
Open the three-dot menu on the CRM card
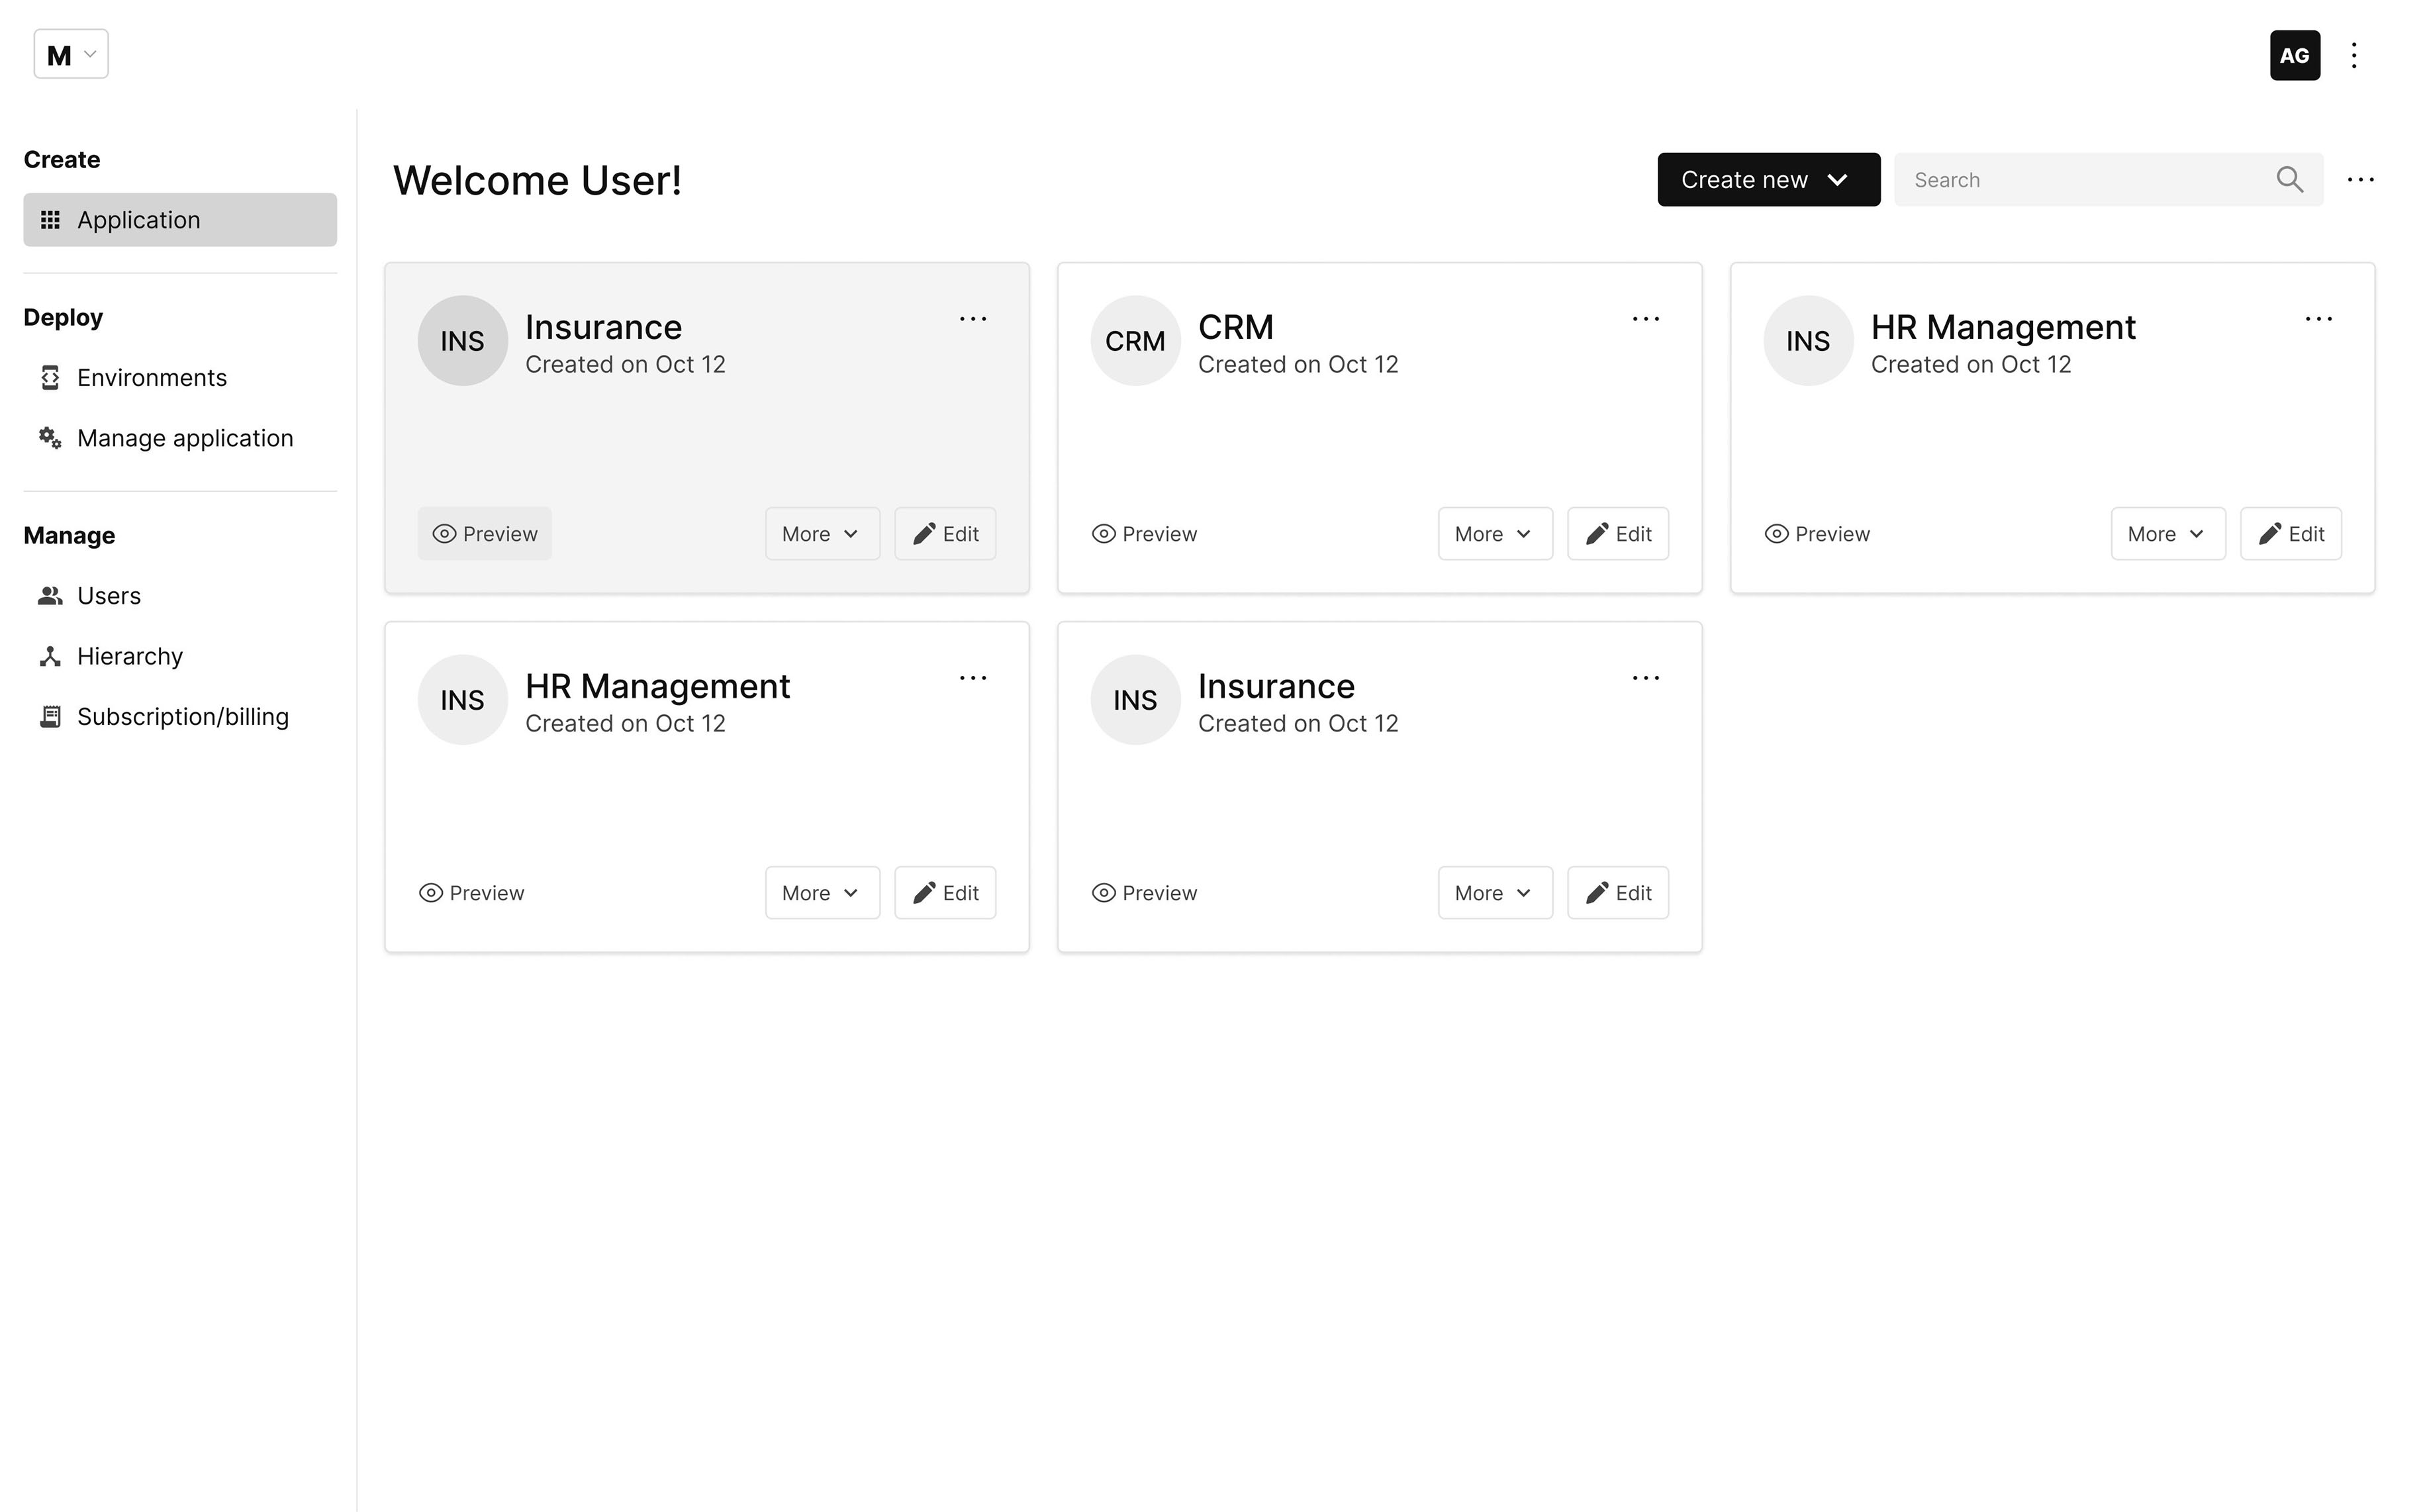pyautogui.click(x=1645, y=318)
